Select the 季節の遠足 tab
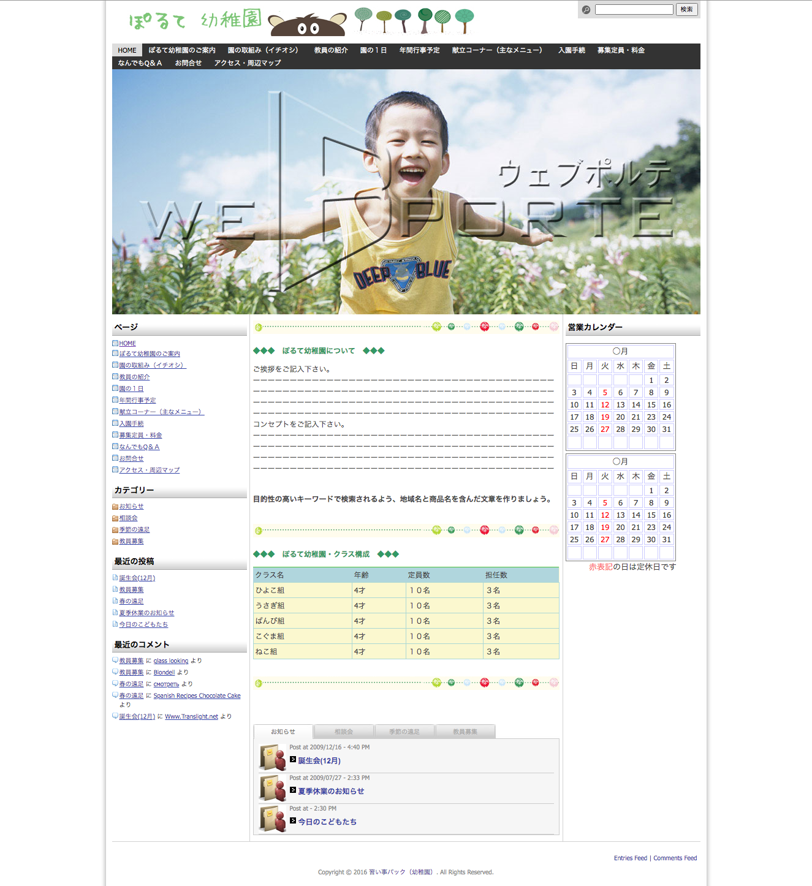This screenshot has width=812, height=886. point(404,732)
